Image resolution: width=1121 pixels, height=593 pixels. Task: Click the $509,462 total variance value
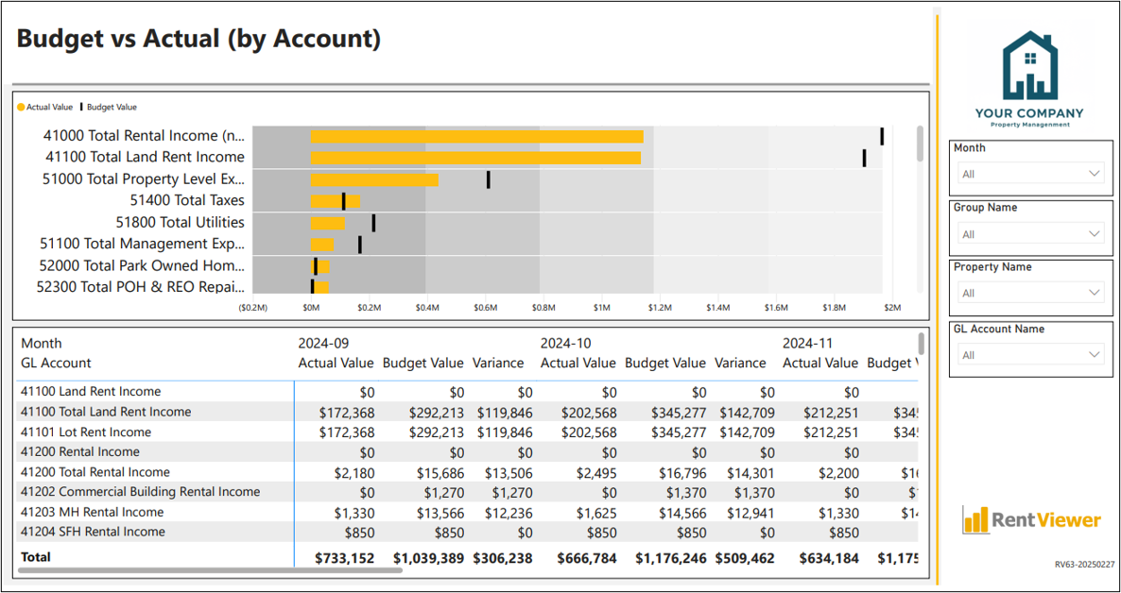click(744, 558)
